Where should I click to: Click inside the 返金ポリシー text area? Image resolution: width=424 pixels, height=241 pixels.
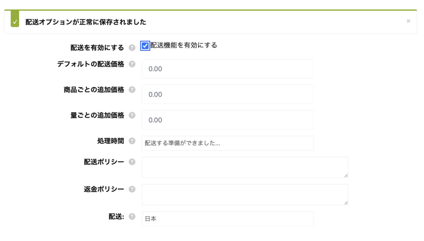tap(244, 194)
